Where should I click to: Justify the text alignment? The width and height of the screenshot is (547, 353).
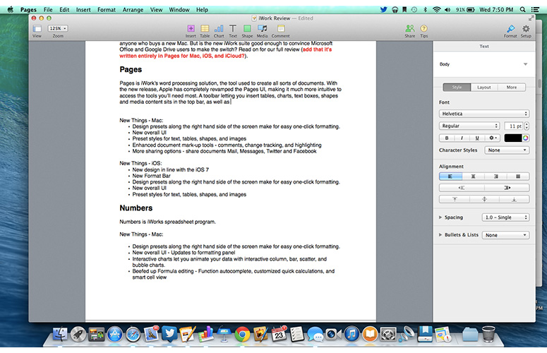pyautogui.click(x=518, y=176)
